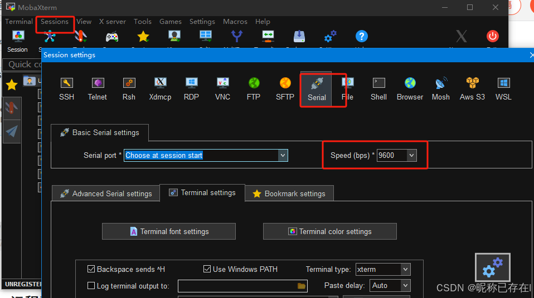Select the Aws S3 session type
Screen dimensions: 534x298
472,89
